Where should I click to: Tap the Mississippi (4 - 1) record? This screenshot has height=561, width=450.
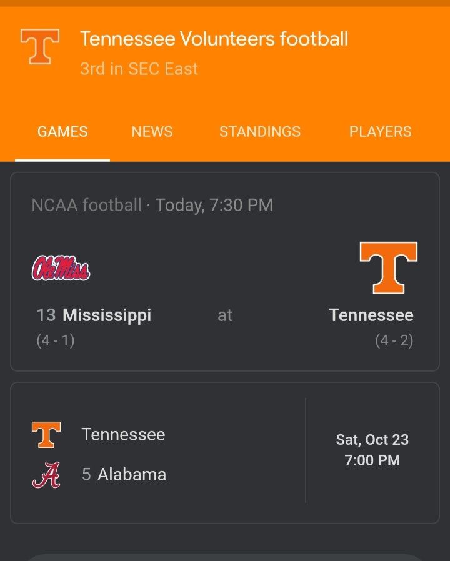click(x=55, y=341)
